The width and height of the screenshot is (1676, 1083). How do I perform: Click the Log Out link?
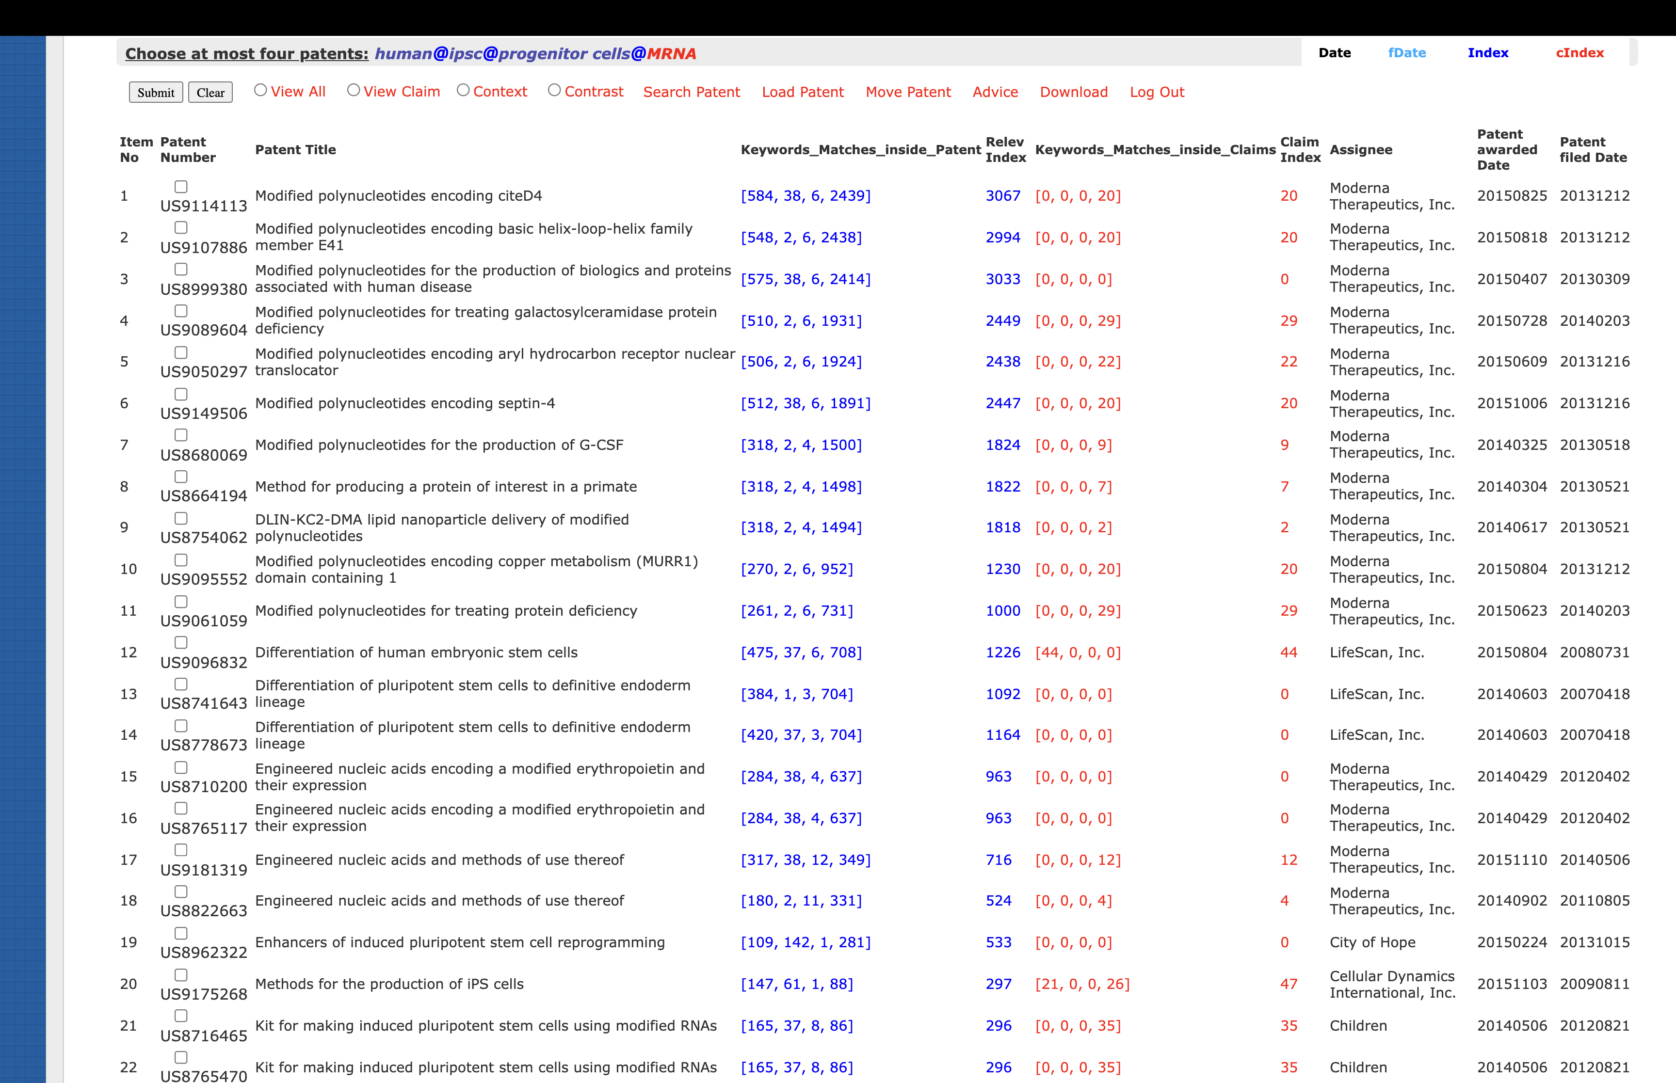click(x=1157, y=92)
